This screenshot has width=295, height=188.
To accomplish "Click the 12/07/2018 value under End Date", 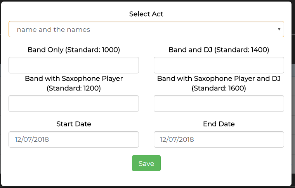I will pos(177,139).
